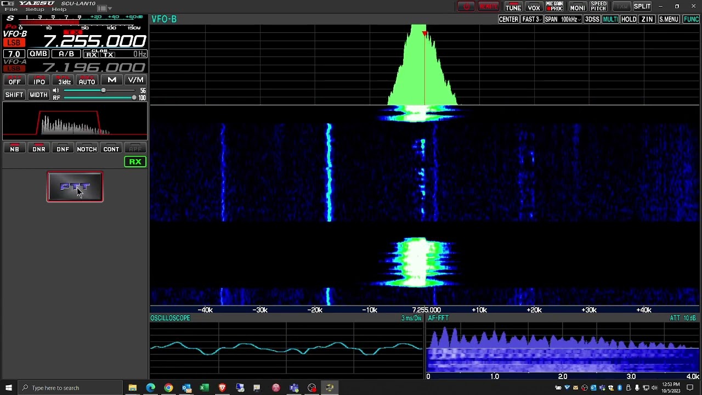Click the VFO-A frequency 7.196.000
The width and height of the screenshot is (702, 395).
94,67
